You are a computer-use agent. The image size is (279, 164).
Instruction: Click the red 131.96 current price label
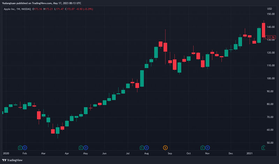pyautogui.click(x=271, y=37)
